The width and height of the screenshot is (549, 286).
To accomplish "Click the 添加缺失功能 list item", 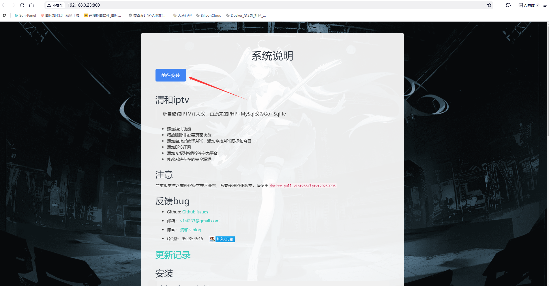I will click(179, 129).
